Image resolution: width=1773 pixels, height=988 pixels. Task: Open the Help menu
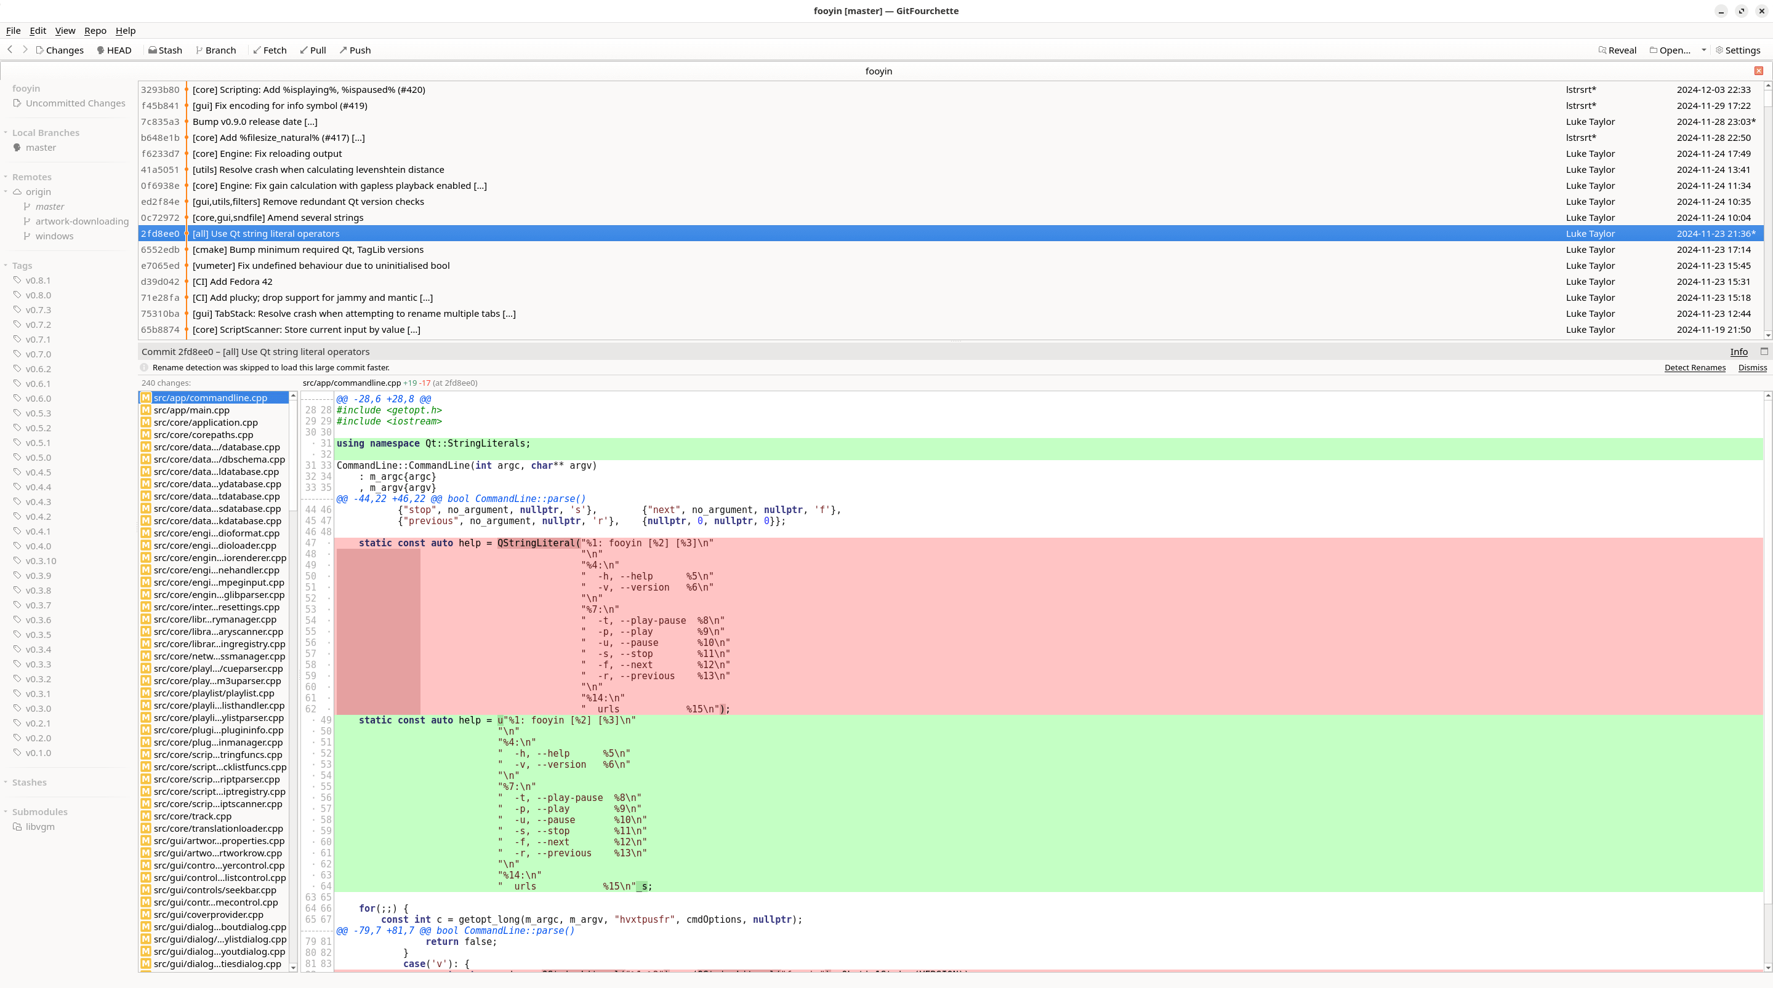coord(125,30)
